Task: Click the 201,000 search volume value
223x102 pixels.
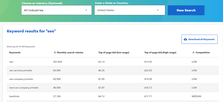Action: point(58,62)
